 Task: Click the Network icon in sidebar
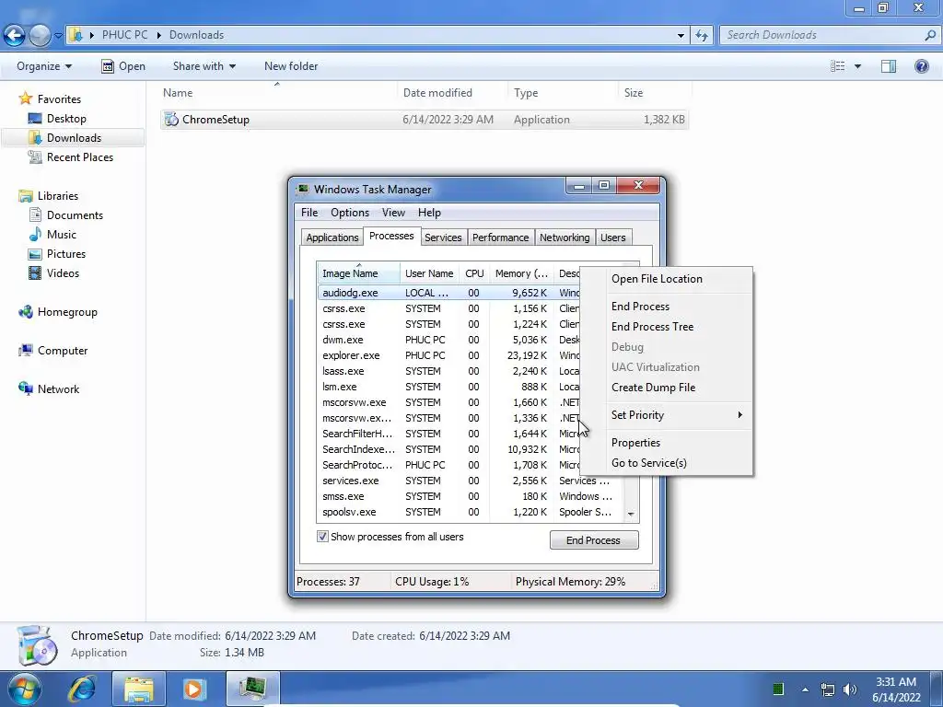25,389
